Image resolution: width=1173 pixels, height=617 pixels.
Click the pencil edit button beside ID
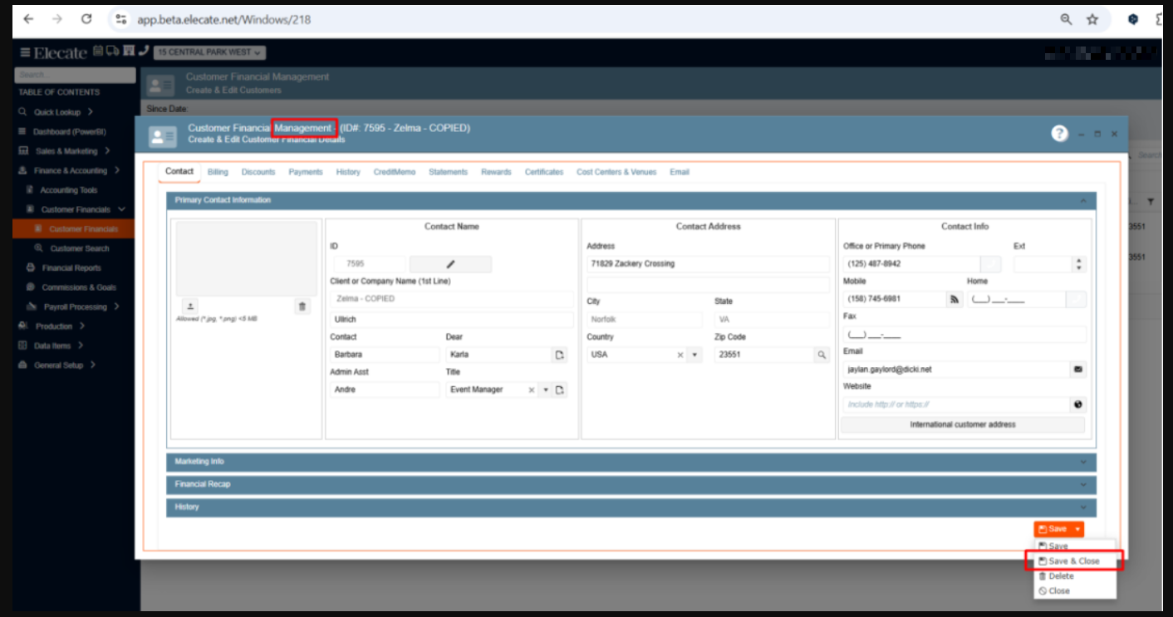[x=450, y=264]
